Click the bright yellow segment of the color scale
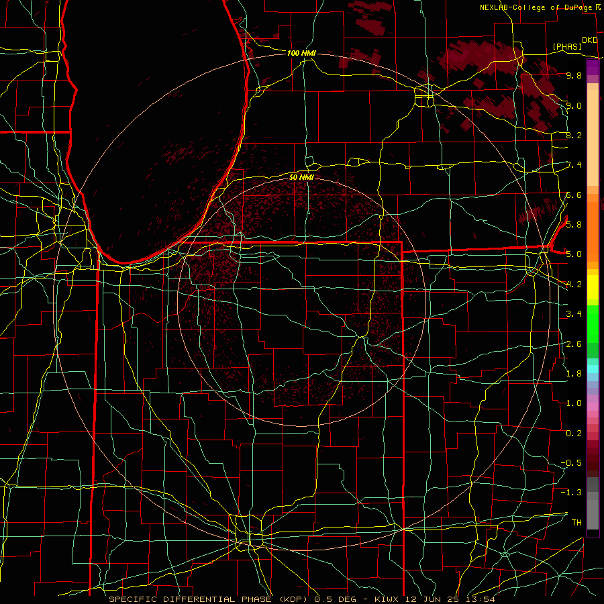This screenshot has height=604, width=604. click(x=593, y=287)
